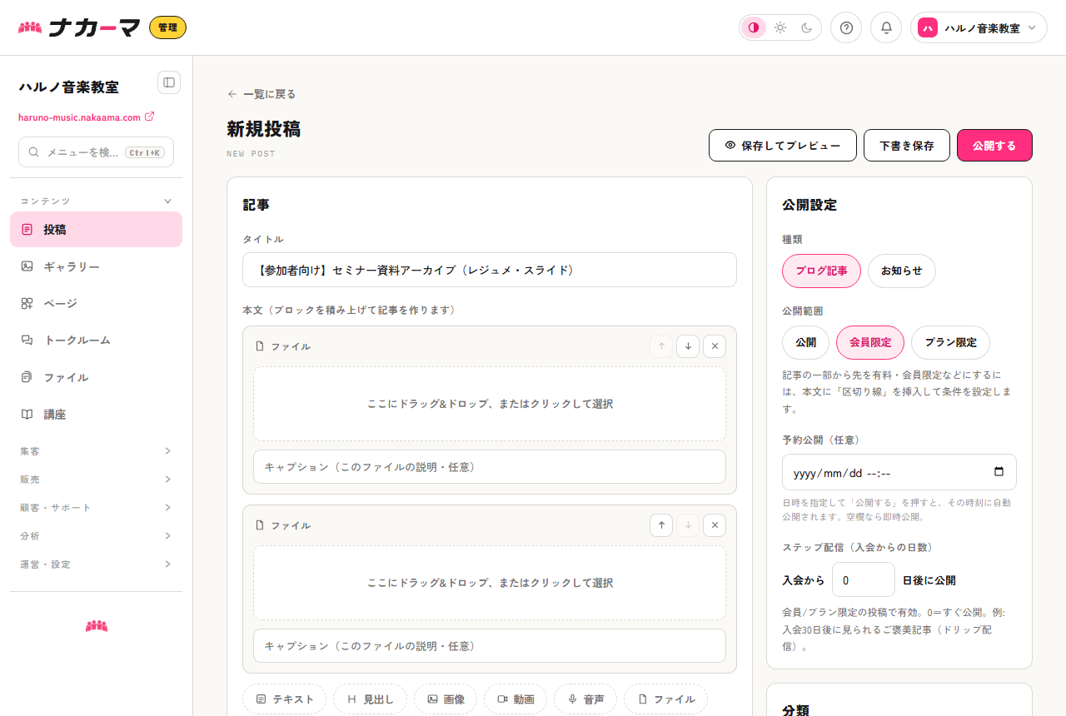The height and width of the screenshot is (716, 1066).
Task: Move second ファイル block up
Action: click(x=661, y=525)
